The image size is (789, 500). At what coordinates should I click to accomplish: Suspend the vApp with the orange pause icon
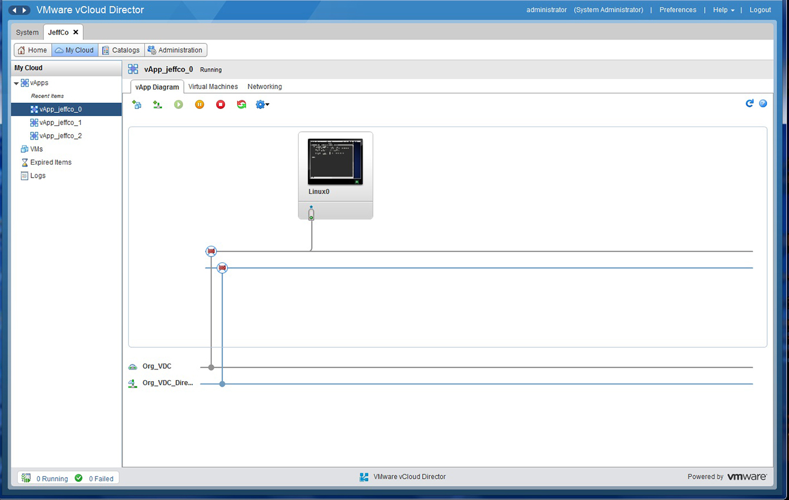tap(200, 105)
